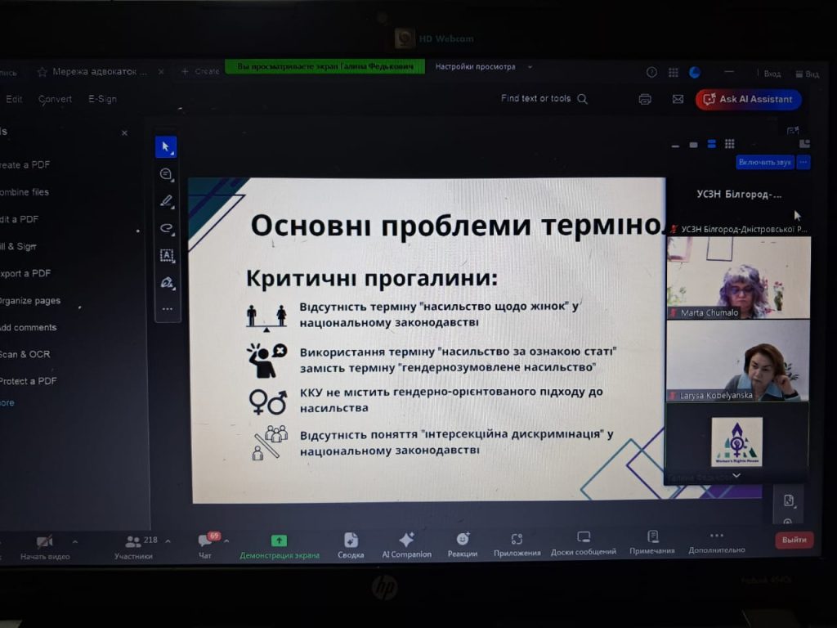Expand the Настройки просмотра dropdown

click(484, 67)
